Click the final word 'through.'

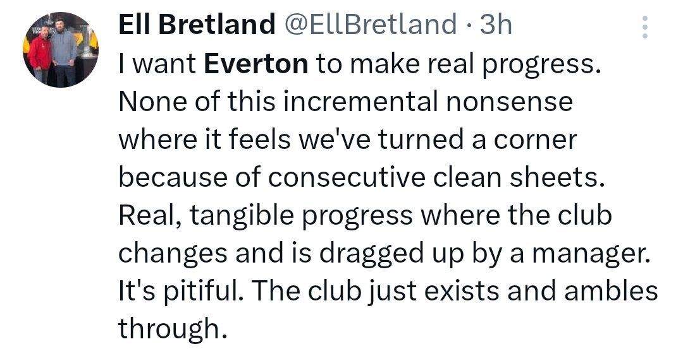point(173,329)
